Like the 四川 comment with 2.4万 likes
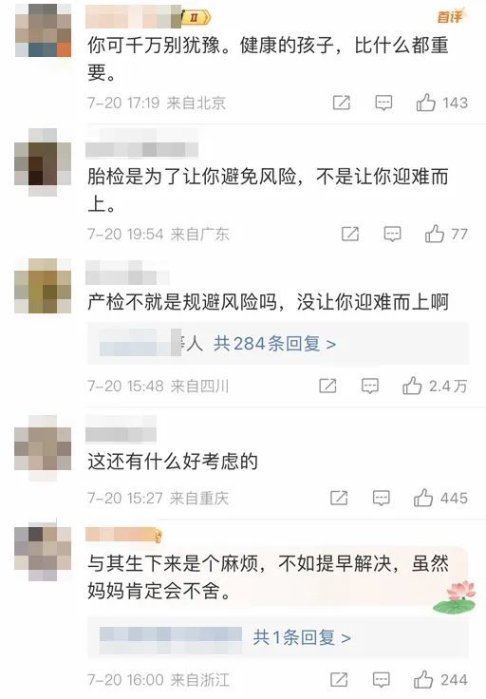This screenshot has height=699, width=486. [412, 386]
